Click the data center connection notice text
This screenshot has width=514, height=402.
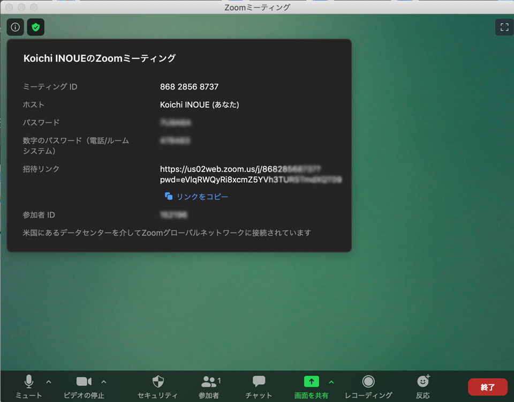[x=167, y=233]
